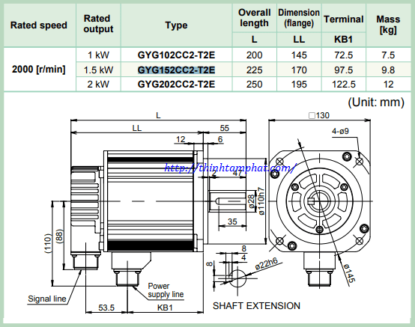Select terminal KB1 value 122.5

344,85
